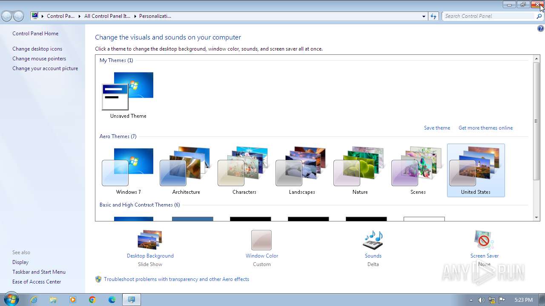Open the Sounds music notes icon
Image resolution: width=545 pixels, height=306 pixels.
[373, 240]
